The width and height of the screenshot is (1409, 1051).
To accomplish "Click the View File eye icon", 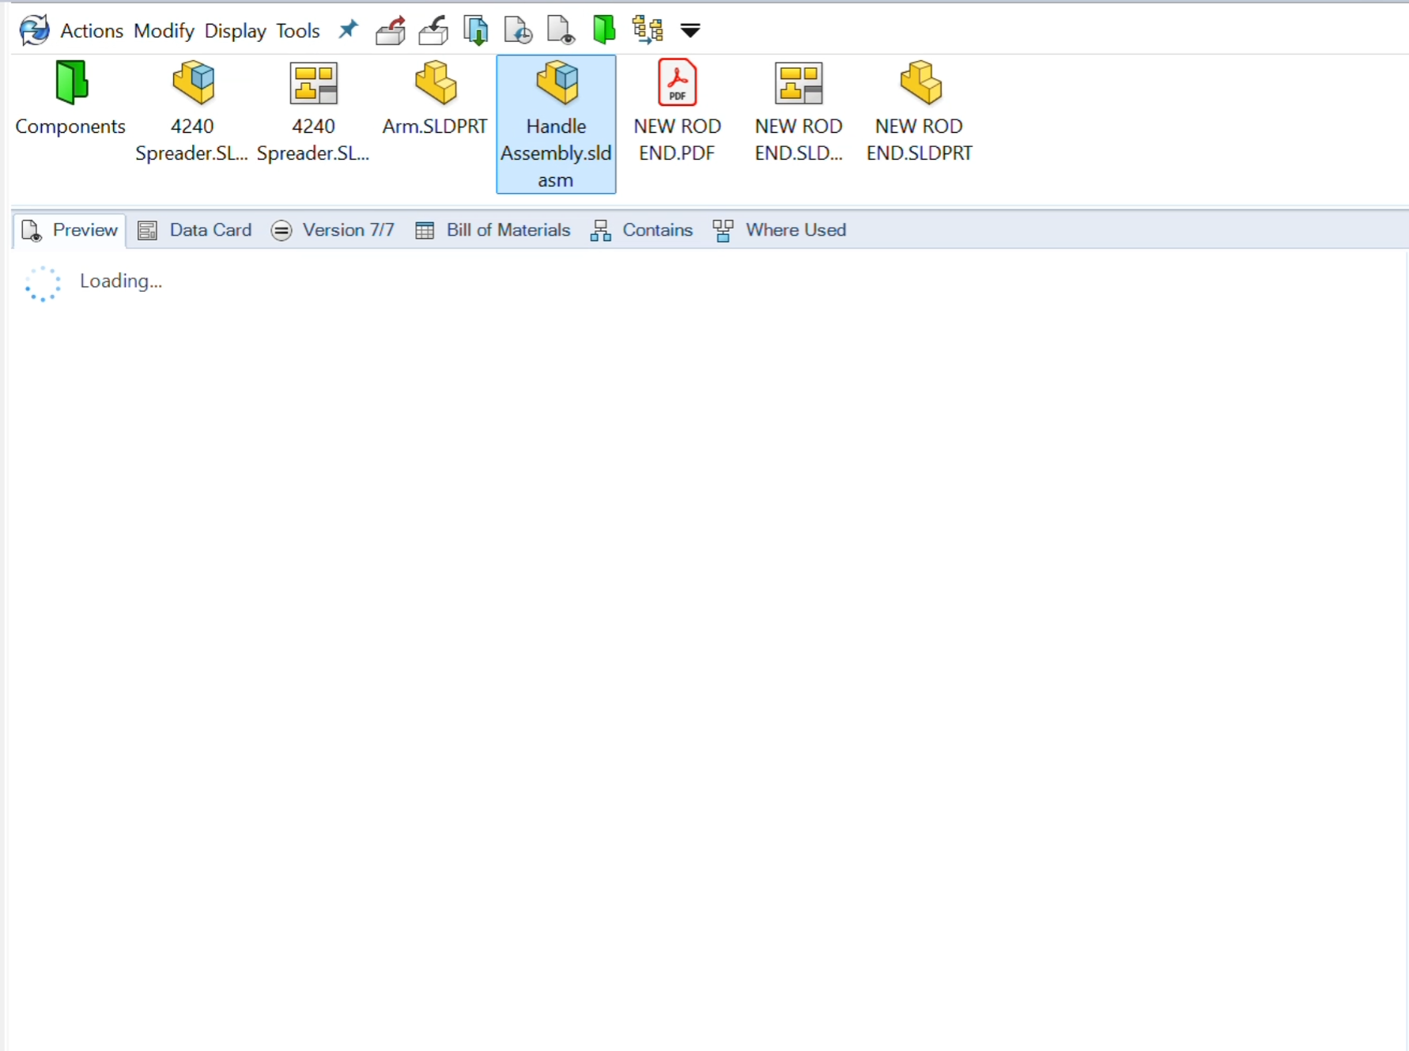I will tap(561, 30).
